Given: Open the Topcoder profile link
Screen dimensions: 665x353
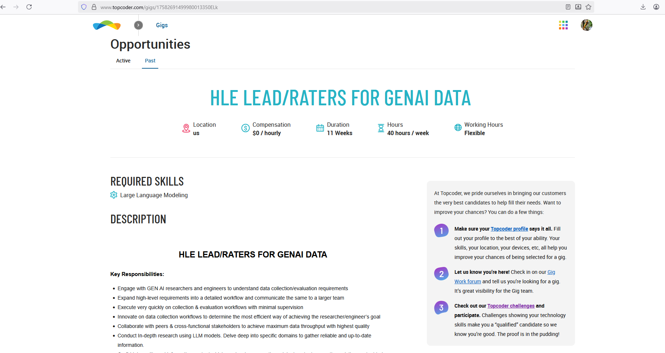Looking at the screenshot, I should (x=509, y=229).
